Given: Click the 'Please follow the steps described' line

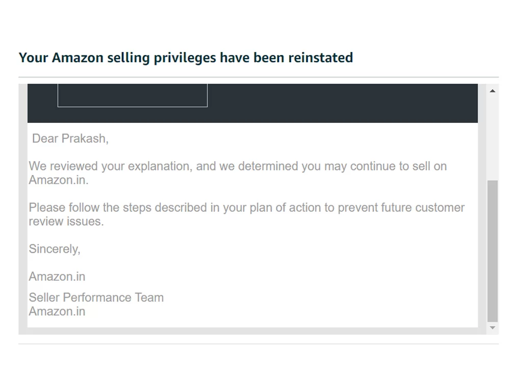Looking at the screenshot, I should [x=246, y=208].
